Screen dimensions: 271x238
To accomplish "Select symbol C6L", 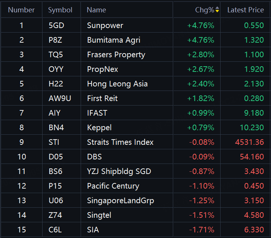I will [x=55, y=230].
